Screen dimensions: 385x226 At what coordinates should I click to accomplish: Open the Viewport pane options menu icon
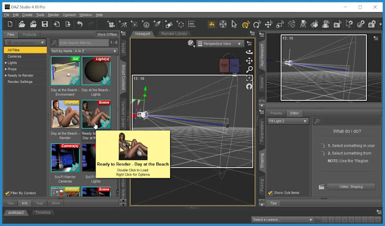point(253,33)
